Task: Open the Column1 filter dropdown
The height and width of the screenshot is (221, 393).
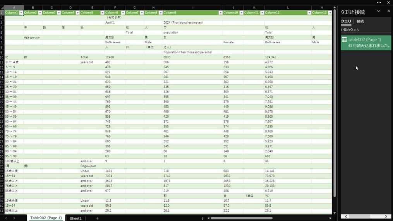Action: (x=21, y=13)
